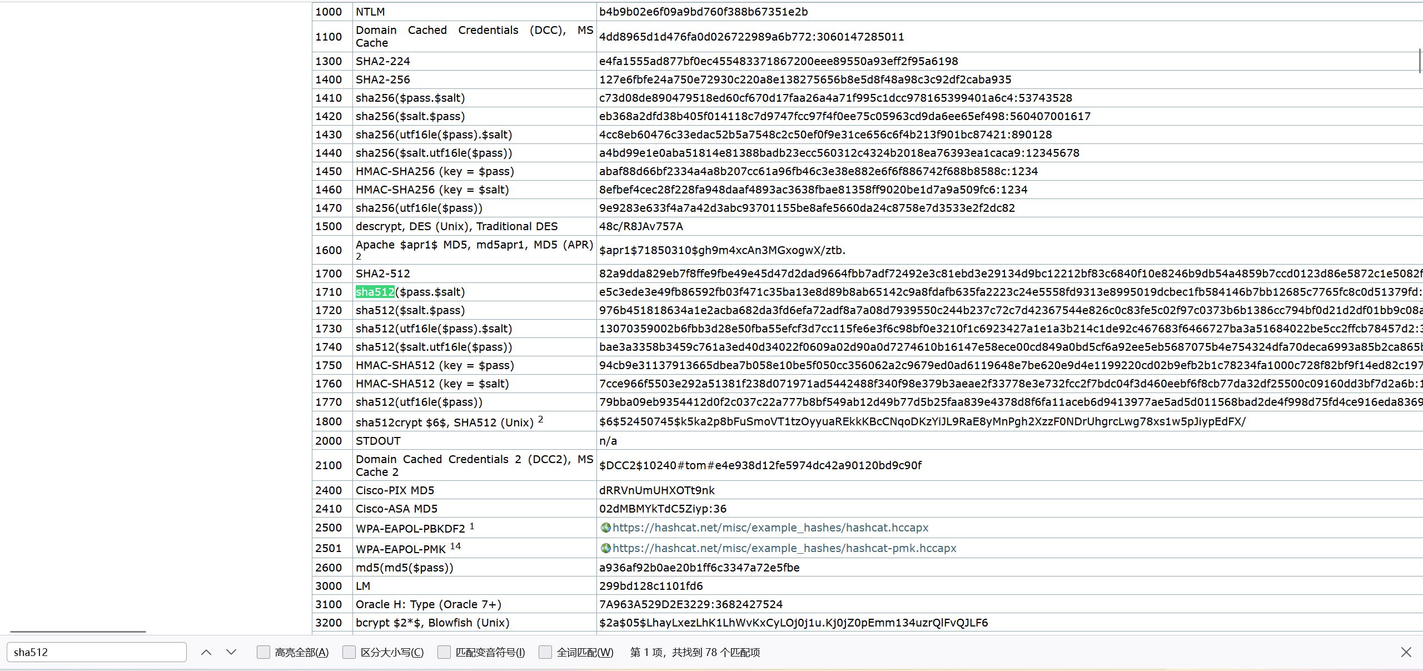Open the hashcat-pmk.hccapx example link
Viewport: 1423px width, 671px height.
(784, 548)
